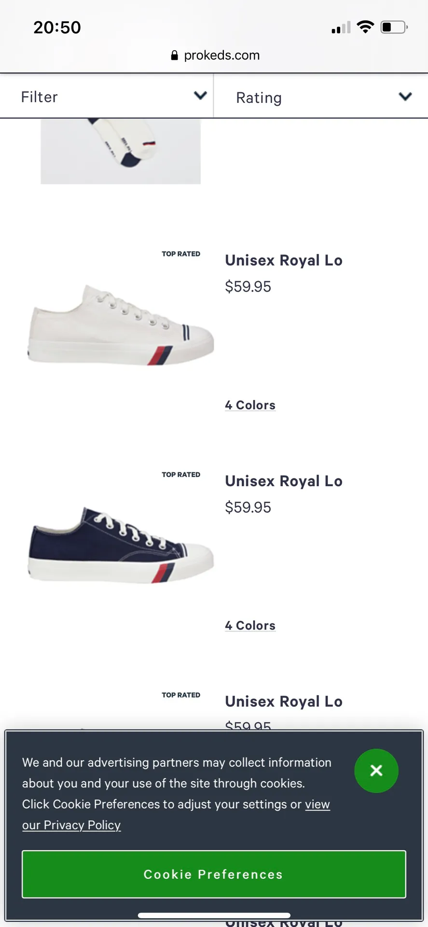Tap the Wi-Fi status icon
Screen dimensions: 428x927
pyautogui.click(x=365, y=27)
